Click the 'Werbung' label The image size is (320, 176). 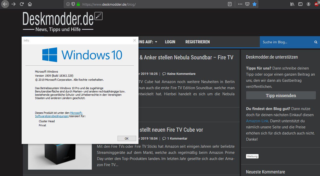tap(252, 156)
